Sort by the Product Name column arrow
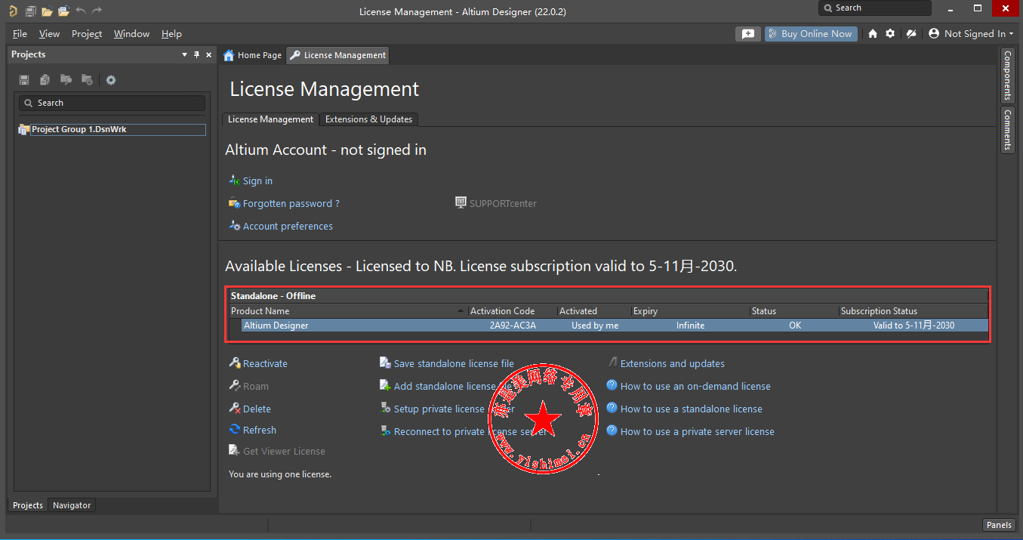Screen dimensions: 1023x540 point(461,311)
